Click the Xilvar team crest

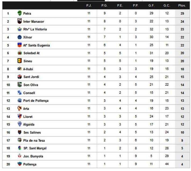(x=19, y=37)
